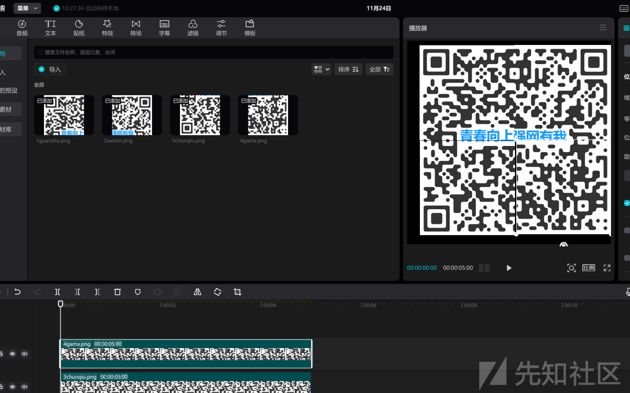Select the 4gama.png thumbnail

coord(268,115)
